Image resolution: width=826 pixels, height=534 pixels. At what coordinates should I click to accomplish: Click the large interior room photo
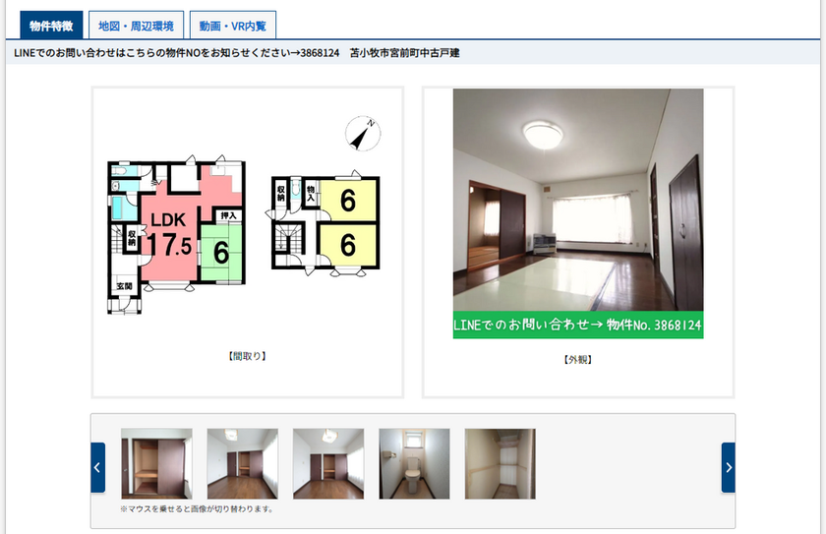tap(578, 202)
